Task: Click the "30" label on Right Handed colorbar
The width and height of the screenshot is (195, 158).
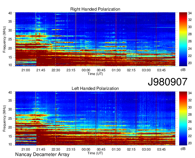Action: (x=190, y=27)
